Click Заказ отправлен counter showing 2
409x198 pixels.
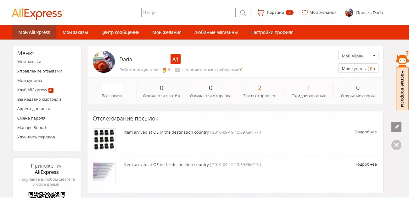pyautogui.click(x=260, y=91)
